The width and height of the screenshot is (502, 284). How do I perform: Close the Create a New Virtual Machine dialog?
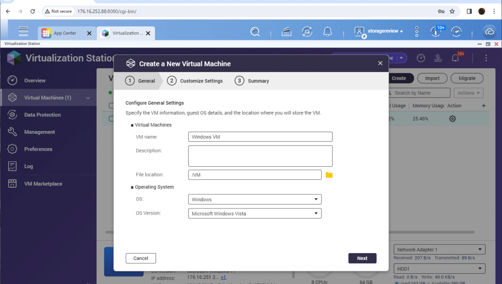pos(380,63)
